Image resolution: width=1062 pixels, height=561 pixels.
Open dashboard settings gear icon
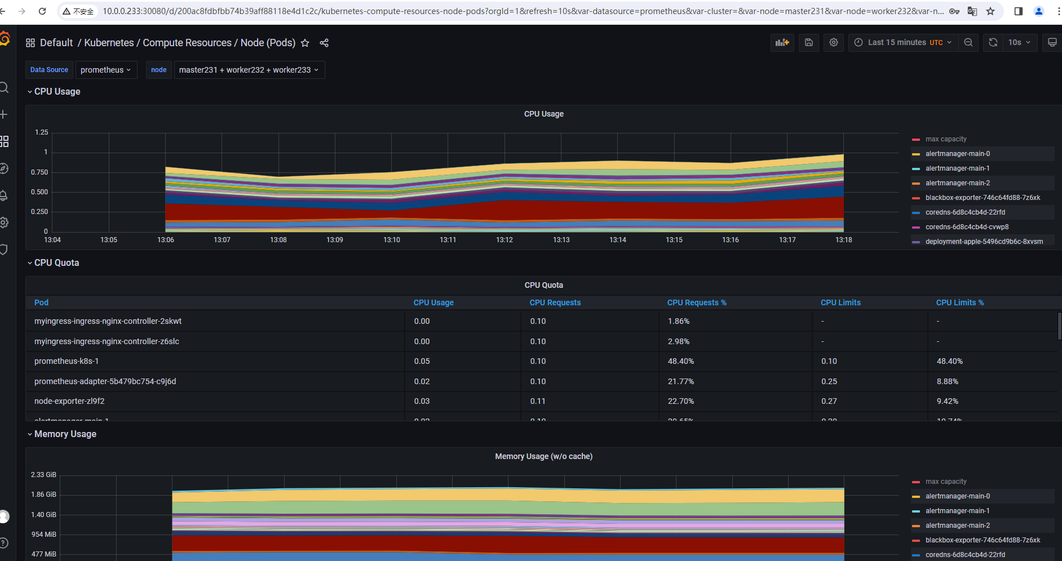click(834, 42)
